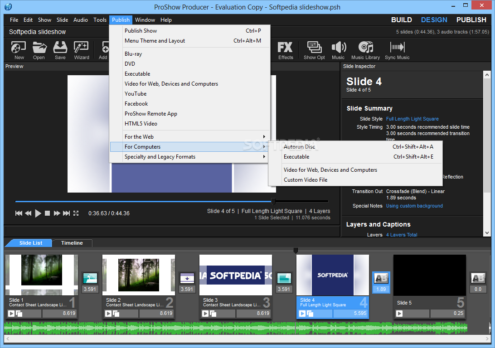Open the Music Library toolbar icon
This screenshot has width=495, height=348.
tap(365, 50)
